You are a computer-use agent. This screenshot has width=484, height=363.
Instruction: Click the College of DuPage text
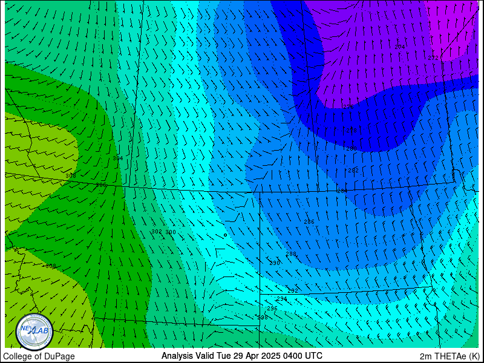(x=39, y=356)
